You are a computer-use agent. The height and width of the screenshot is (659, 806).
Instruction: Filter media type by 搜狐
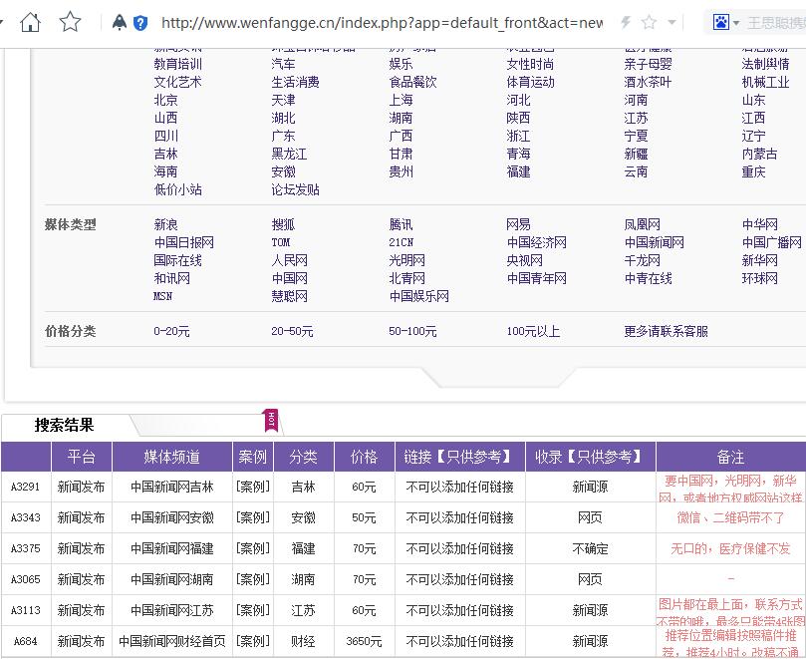(x=283, y=224)
